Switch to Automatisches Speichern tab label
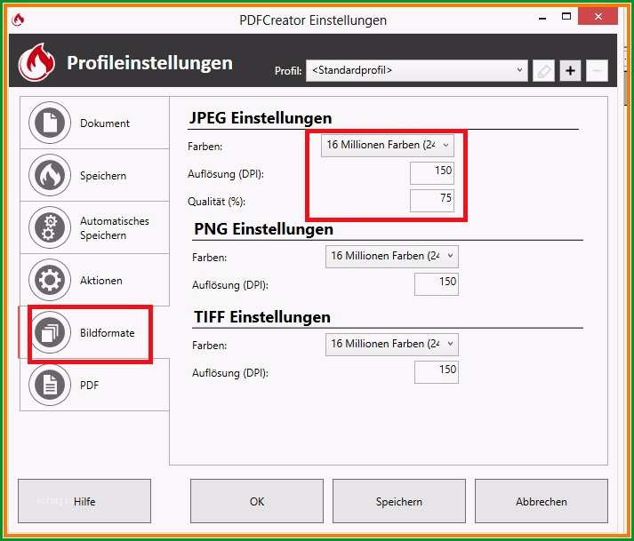The width and height of the screenshot is (634, 541). 115,228
